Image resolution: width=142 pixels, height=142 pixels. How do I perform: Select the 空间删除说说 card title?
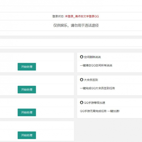[x=92, y=57]
